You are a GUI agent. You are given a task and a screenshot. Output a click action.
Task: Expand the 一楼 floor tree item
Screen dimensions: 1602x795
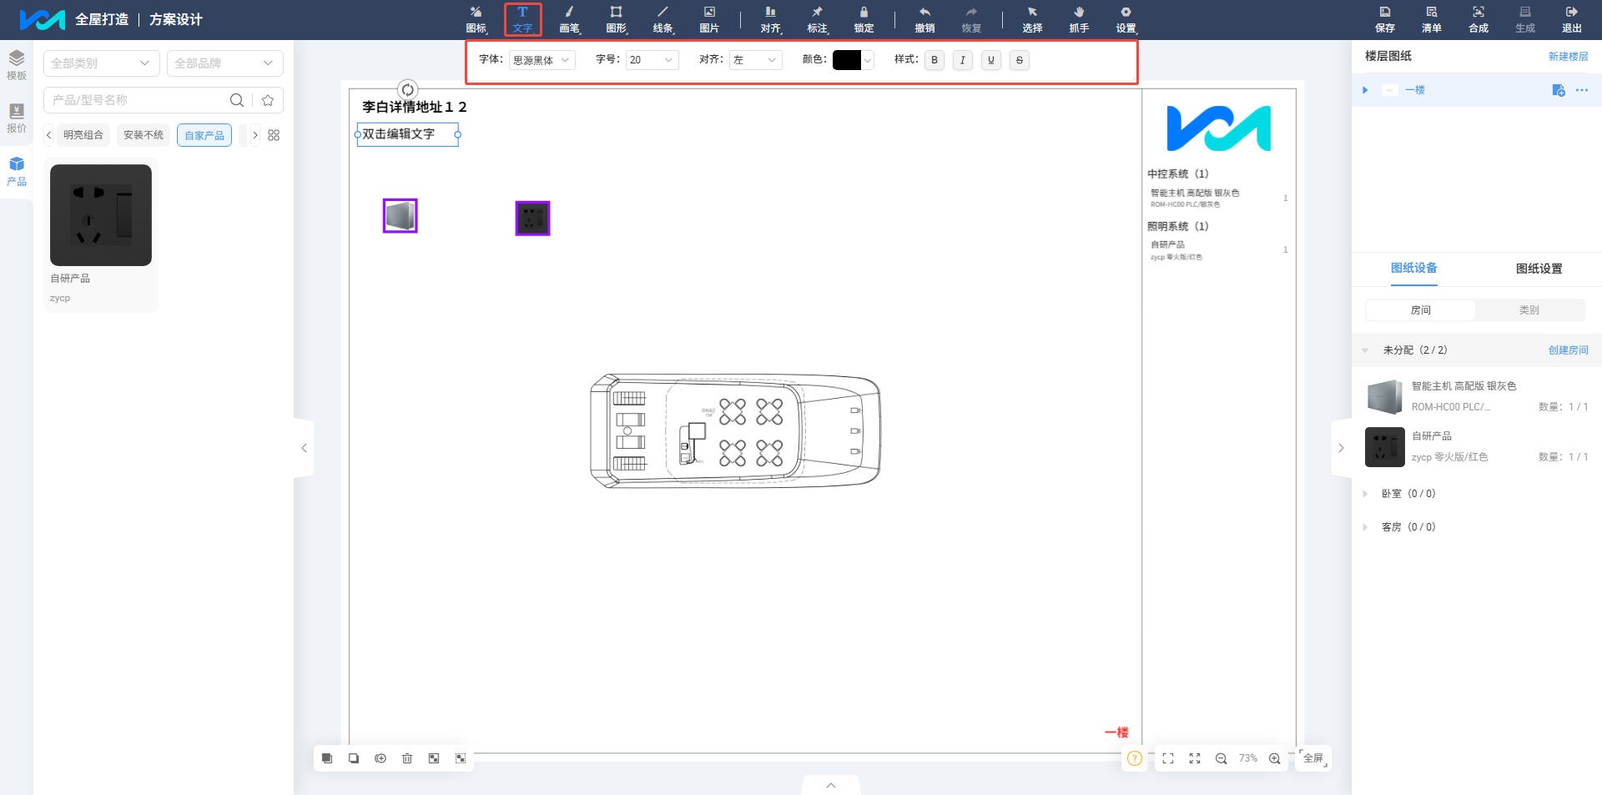tap(1365, 90)
